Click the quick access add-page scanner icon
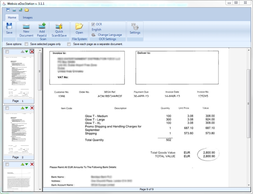 click(x=21, y=10)
